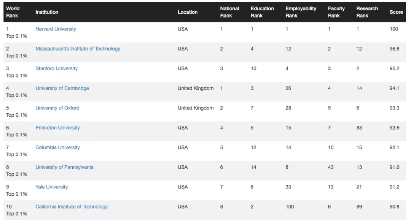Go to the University of Oxford page
This screenshot has height=220, width=411.
(x=57, y=108)
